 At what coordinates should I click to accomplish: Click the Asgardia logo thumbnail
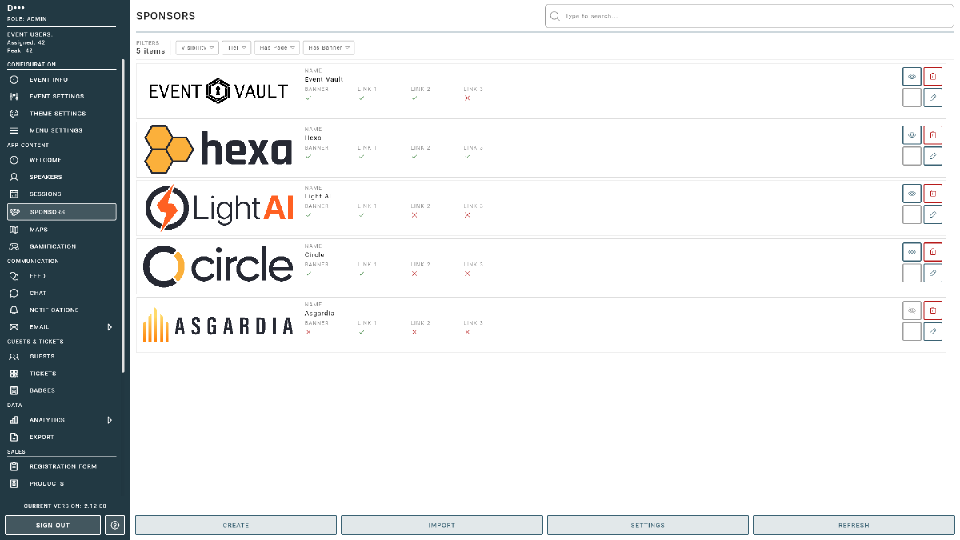(218, 325)
